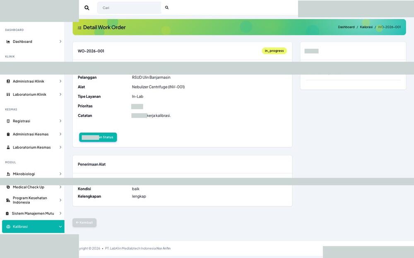
Task: Open Kalibrasi breadcrumb link
Action: tap(366, 27)
